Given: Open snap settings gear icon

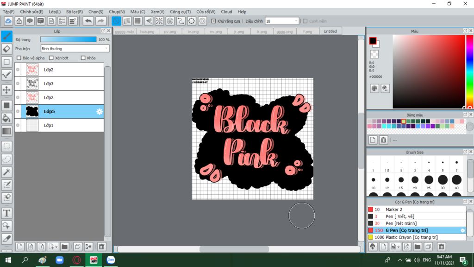Looking at the screenshot, I should click(202, 21).
